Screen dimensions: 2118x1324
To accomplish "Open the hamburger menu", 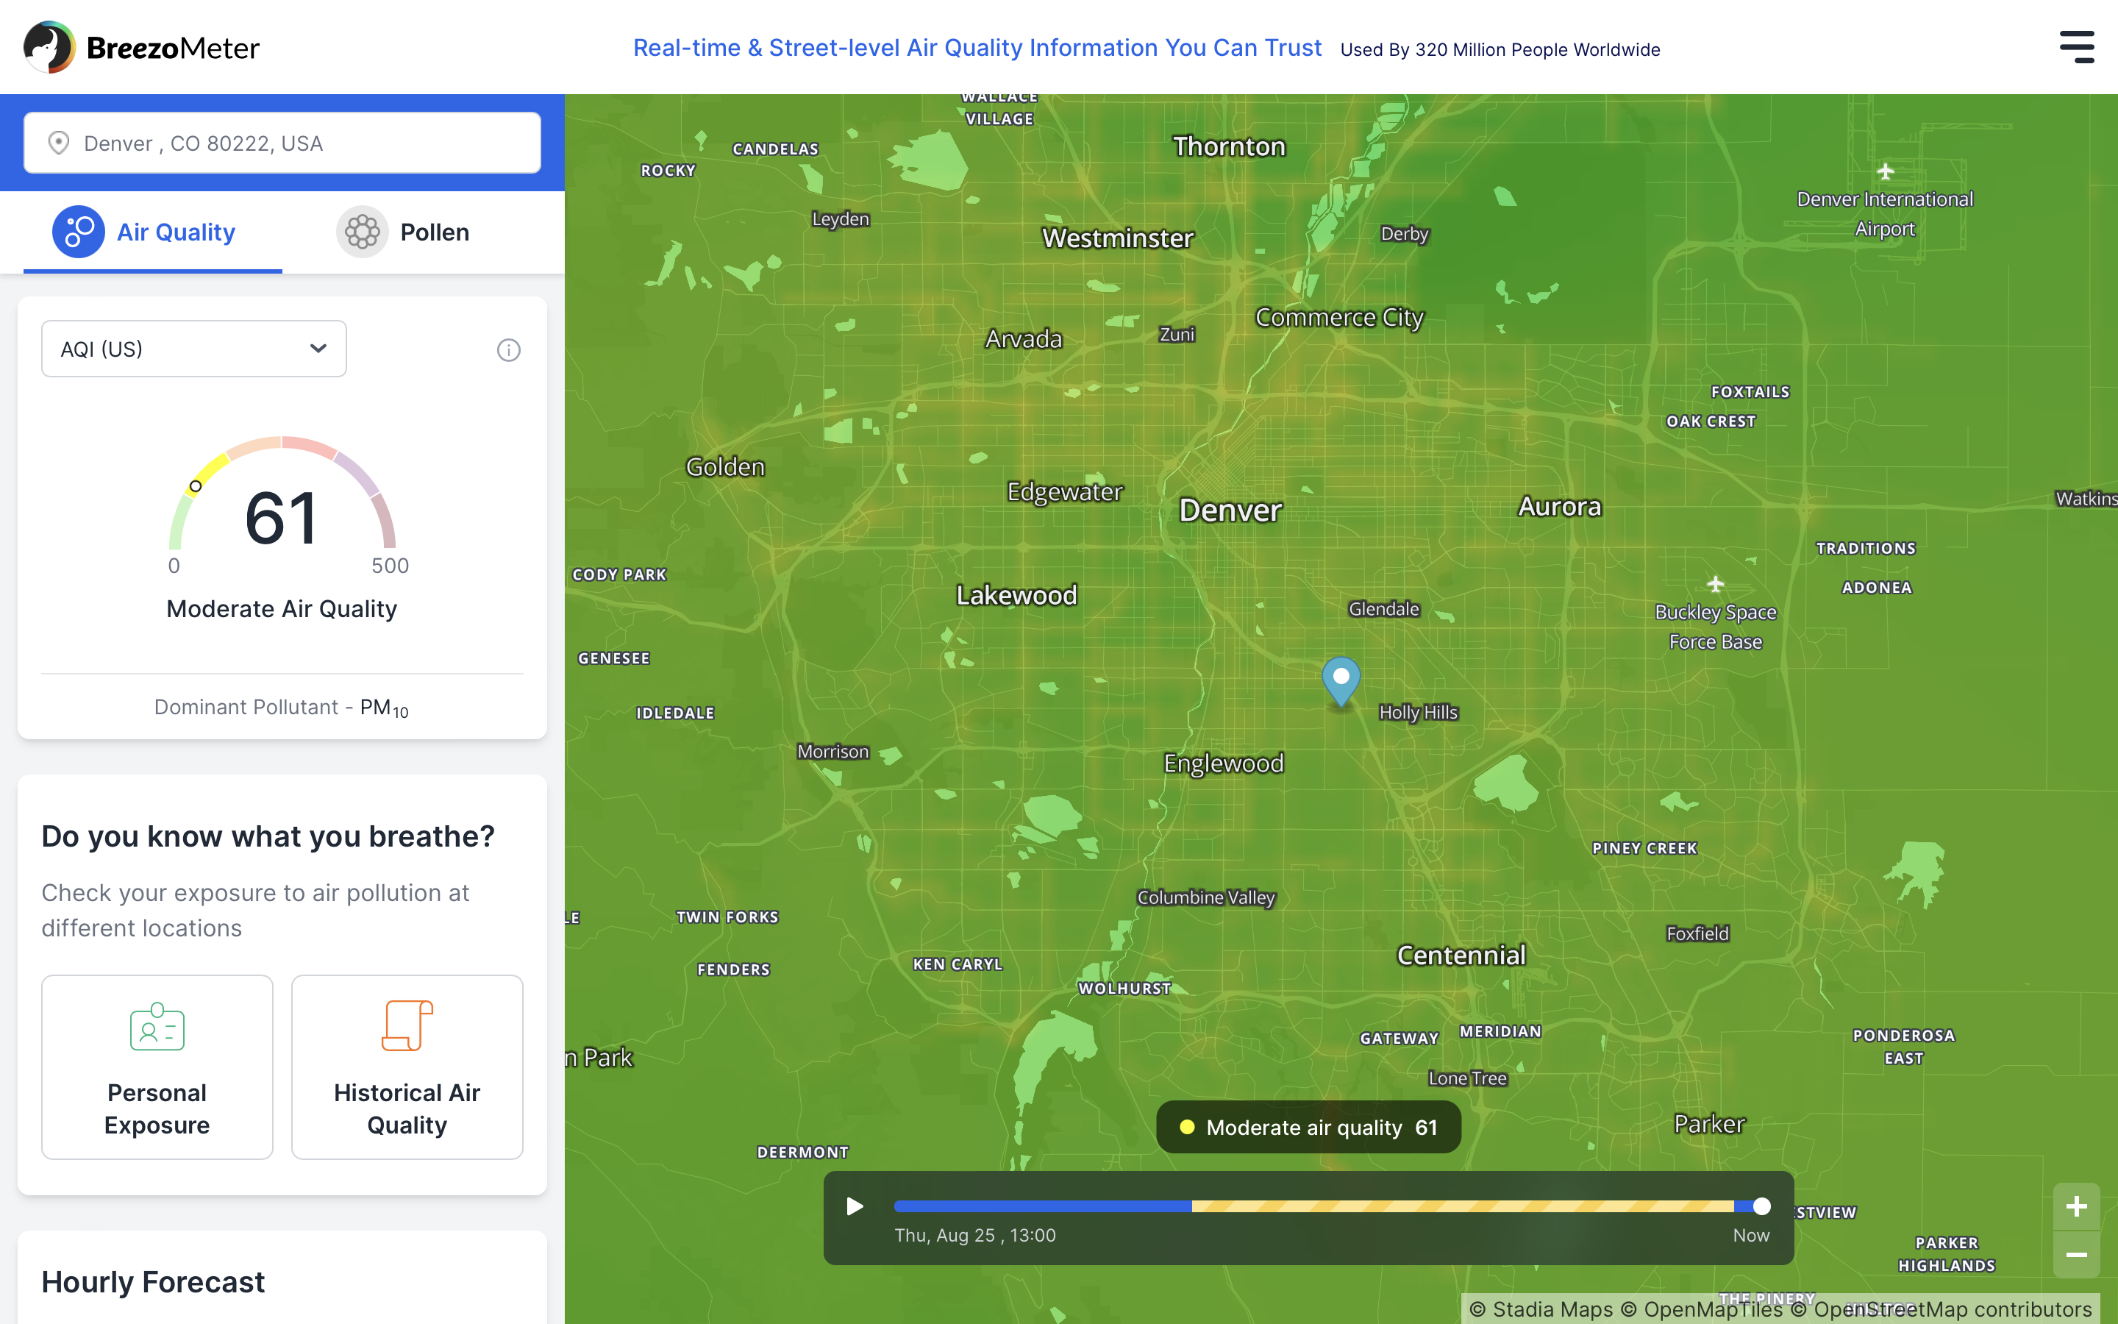I will [x=2076, y=47].
